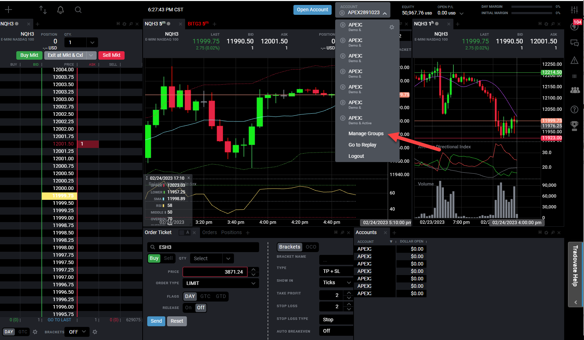Expand the Open P/L chevron
This screenshot has width=584, height=340.
click(462, 13)
